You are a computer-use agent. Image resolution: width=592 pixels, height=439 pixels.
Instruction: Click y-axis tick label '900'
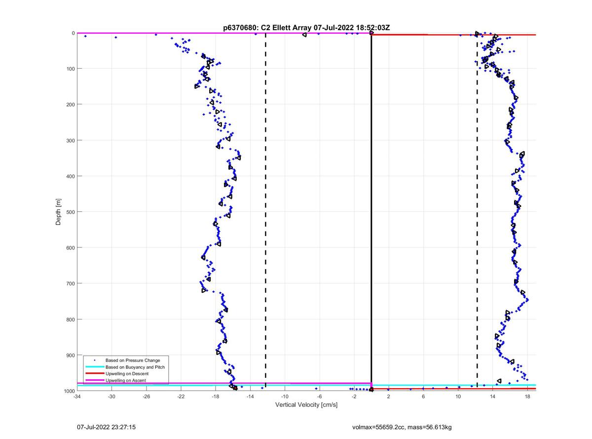pyautogui.click(x=70, y=355)
